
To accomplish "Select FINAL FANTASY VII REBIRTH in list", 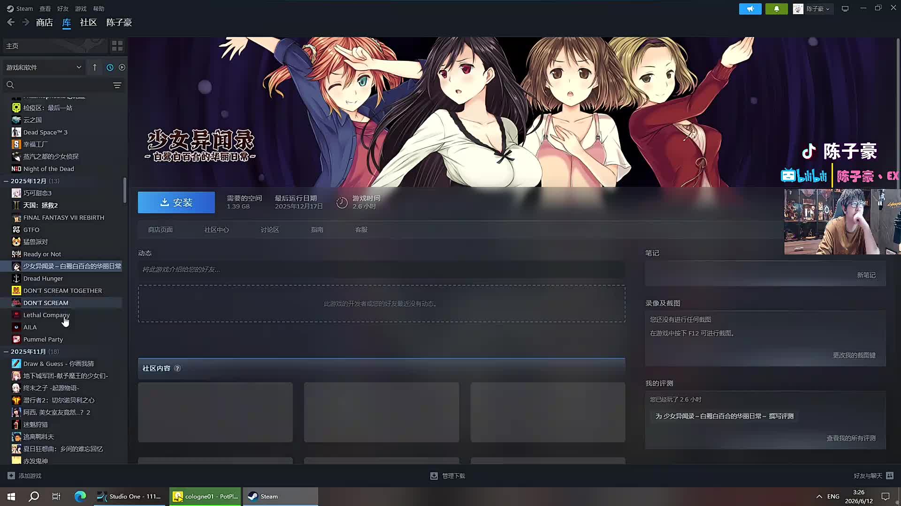I will 64,217.
